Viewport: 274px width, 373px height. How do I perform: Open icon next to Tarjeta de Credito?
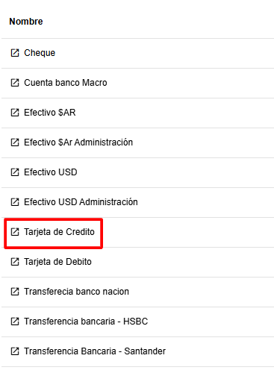pyautogui.click(x=15, y=232)
